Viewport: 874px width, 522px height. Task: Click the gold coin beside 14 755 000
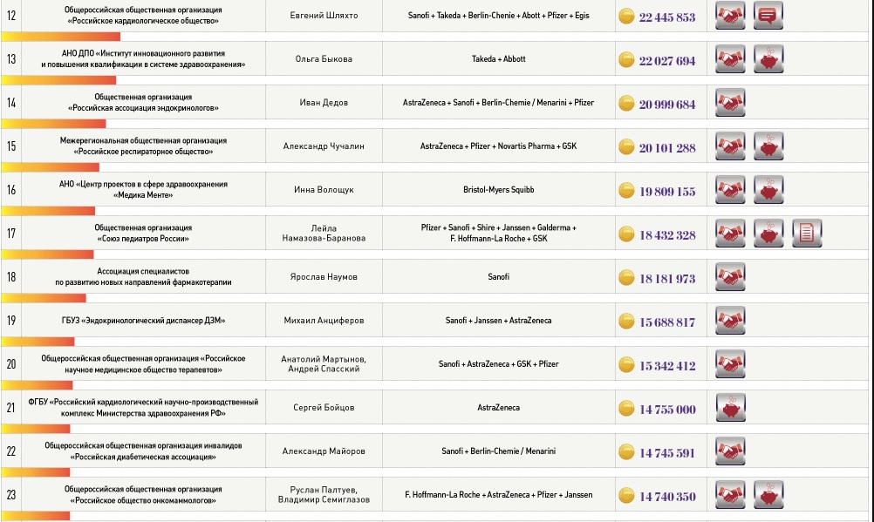click(626, 409)
